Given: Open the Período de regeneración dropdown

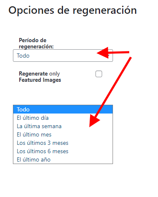Looking at the screenshot, I should [63, 56].
